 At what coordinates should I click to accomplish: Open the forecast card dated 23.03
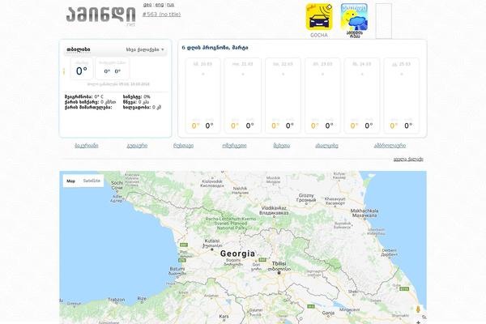pyautogui.click(x=322, y=96)
